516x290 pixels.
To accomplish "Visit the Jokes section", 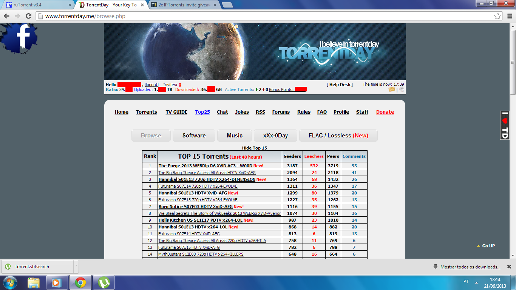I will [x=242, y=112].
